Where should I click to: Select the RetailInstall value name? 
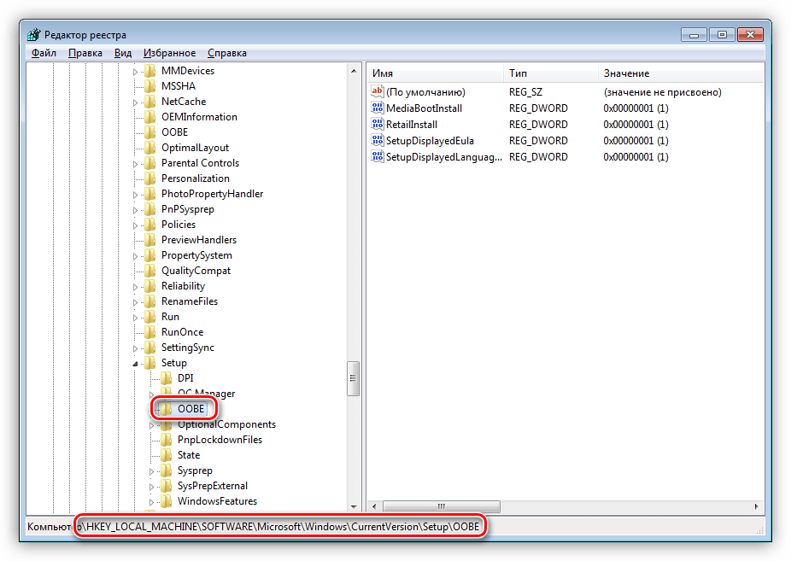pos(412,125)
